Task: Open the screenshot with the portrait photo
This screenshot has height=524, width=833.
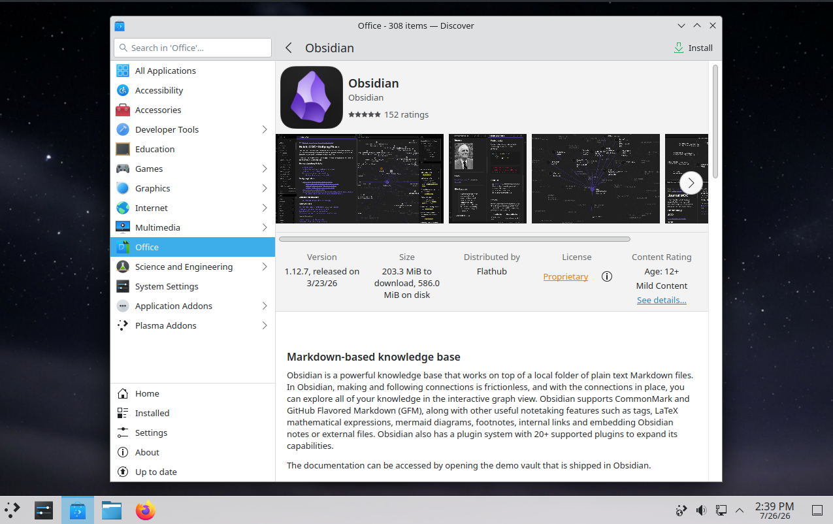Action: 487,178
